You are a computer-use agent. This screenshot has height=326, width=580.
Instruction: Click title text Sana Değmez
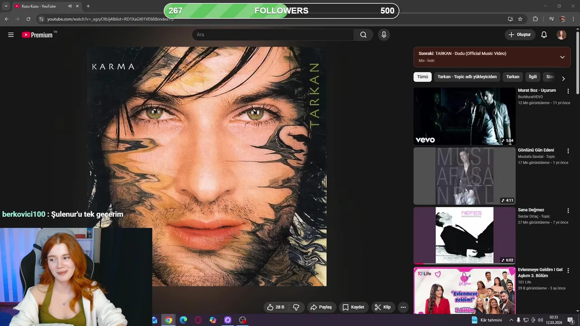point(531,210)
